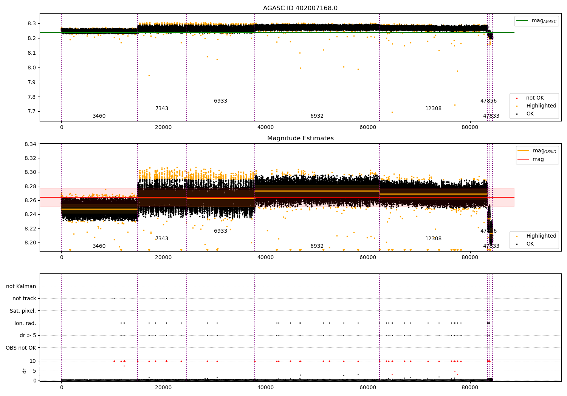Click obsid label 3460 in Magnitude Estimates plot

click(99, 246)
